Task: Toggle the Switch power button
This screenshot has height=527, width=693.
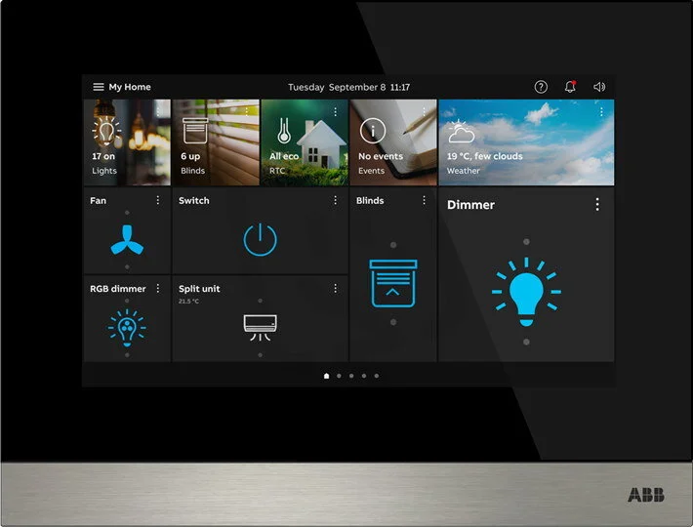Action: pos(260,239)
